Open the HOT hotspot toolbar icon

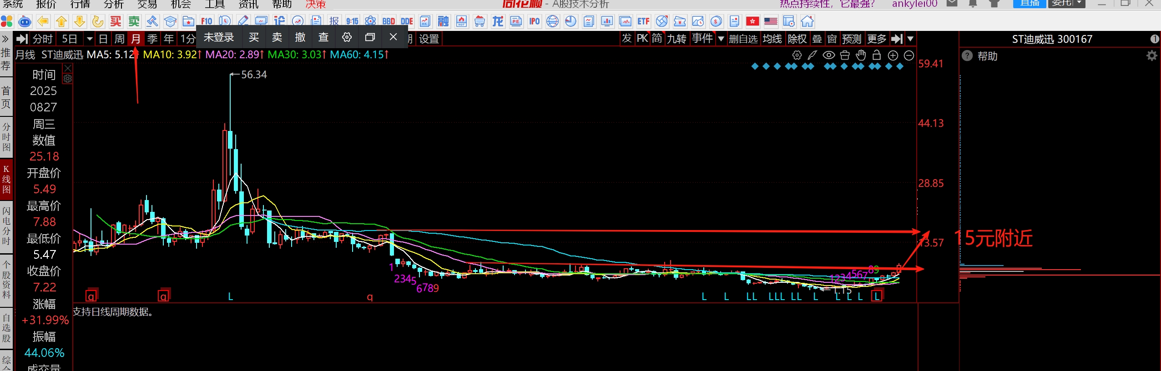pos(461,21)
